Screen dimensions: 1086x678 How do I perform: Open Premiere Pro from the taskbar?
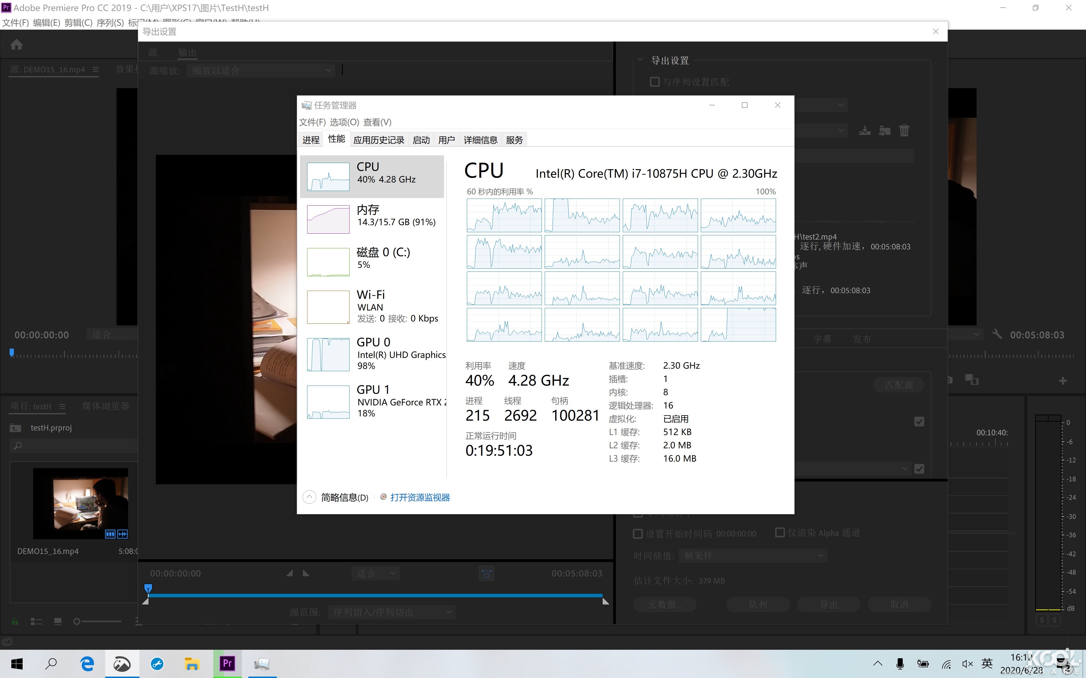pos(227,663)
